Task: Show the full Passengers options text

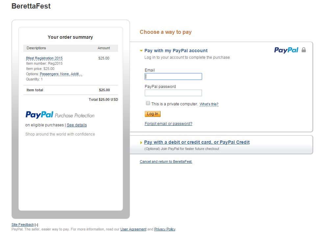Action: pyautogui.click(x=61, y=74)
